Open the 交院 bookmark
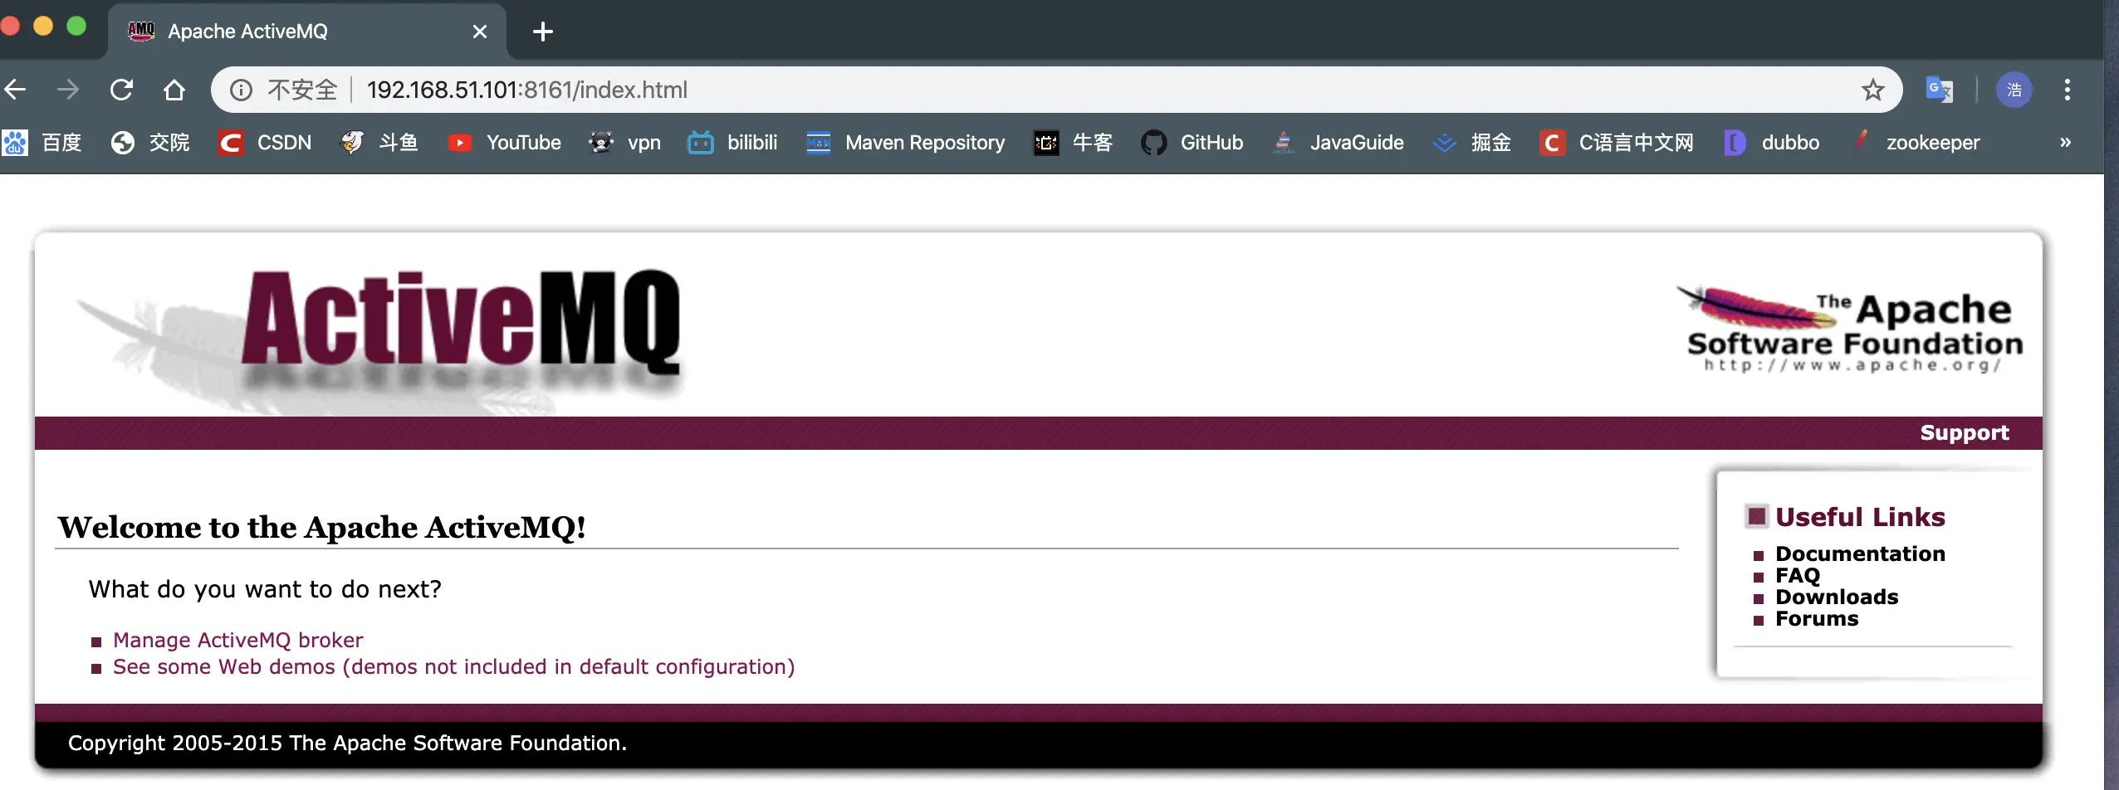Image resolution: width=2119 pixels, height=790 pixels. tap(150, 143)
